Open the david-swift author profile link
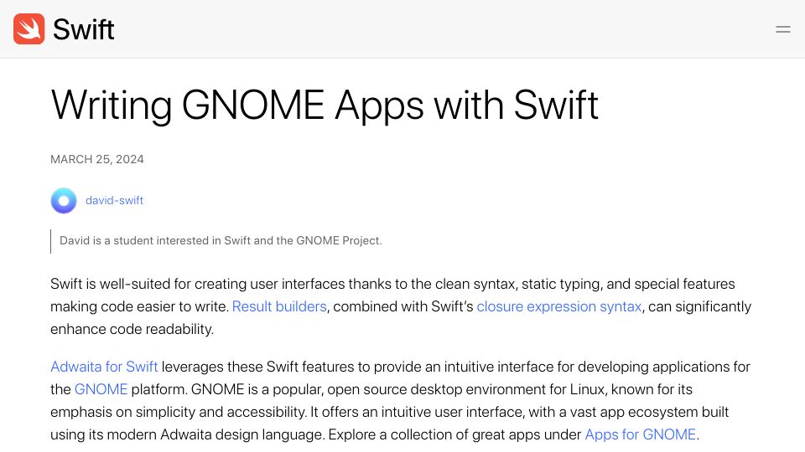 [x=114, y=200]
